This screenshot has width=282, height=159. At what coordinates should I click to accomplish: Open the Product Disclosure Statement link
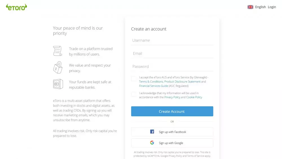pyautogui.click(x=182, y=82)
